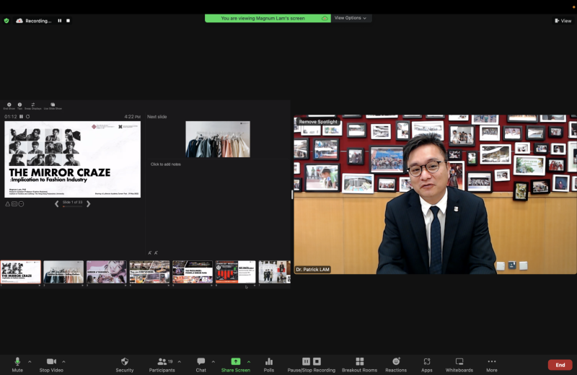
Task: Click Remove Spotlight on the video
Action: [x=318, y=121]
